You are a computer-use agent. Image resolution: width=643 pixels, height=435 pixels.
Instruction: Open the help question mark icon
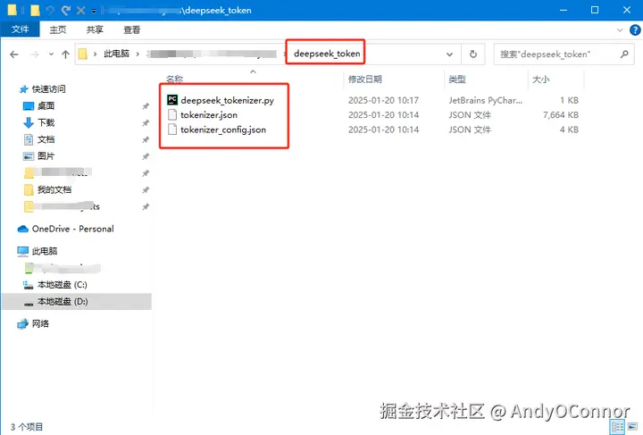coord(635,30)
